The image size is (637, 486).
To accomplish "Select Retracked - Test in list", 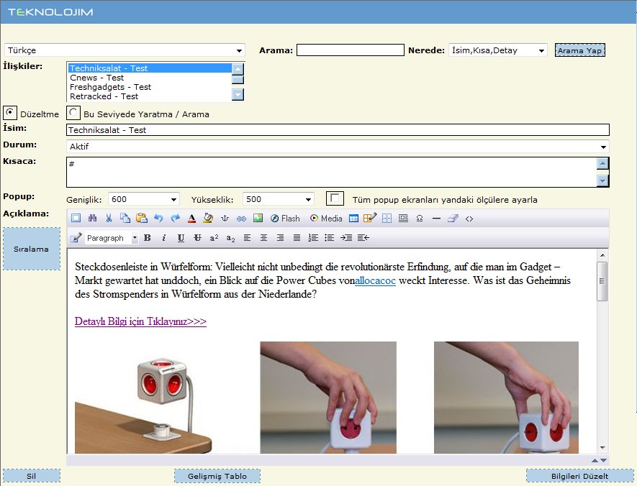I will [x=150, y=96].
